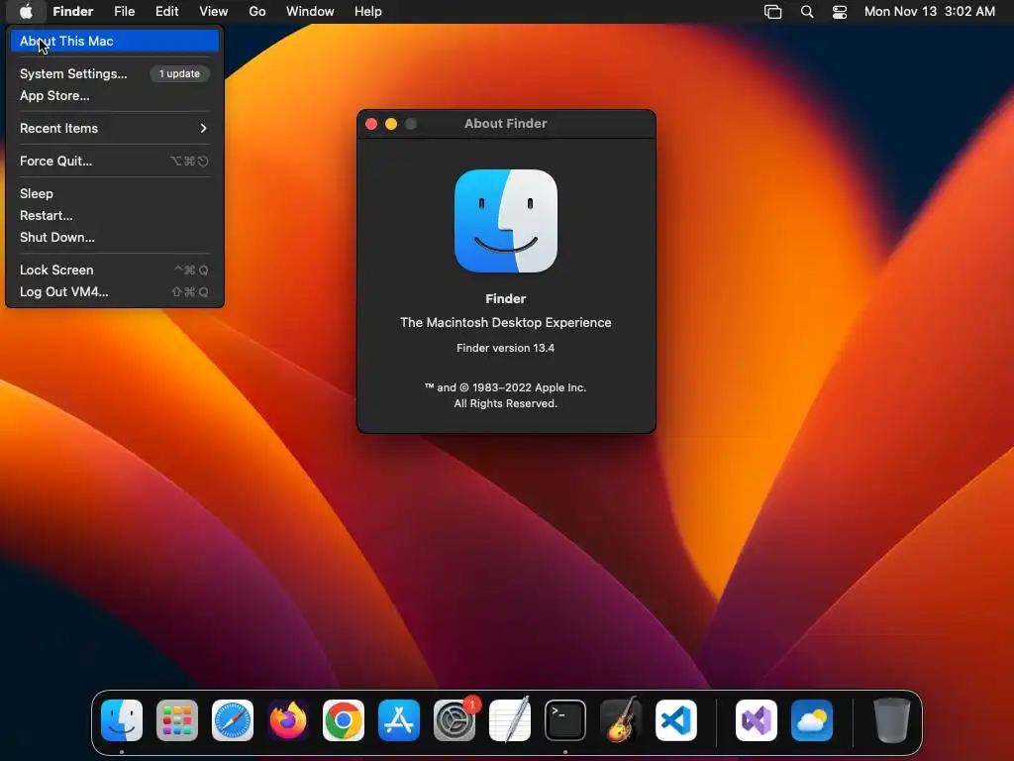The width and height of the screenshot is (1014, 761).
Task: Click the date and time clock
Action: (x=929, y=12)
